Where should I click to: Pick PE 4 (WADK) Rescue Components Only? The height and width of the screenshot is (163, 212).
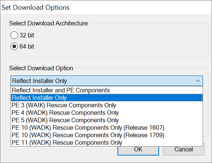click(107, 113)
